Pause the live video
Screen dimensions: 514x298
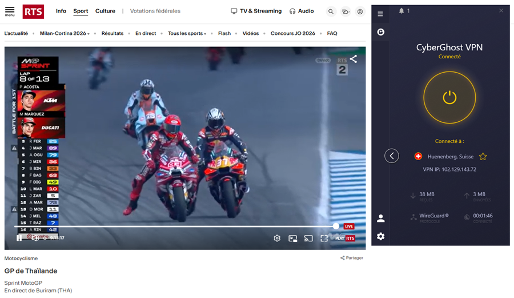click(19, 238)
